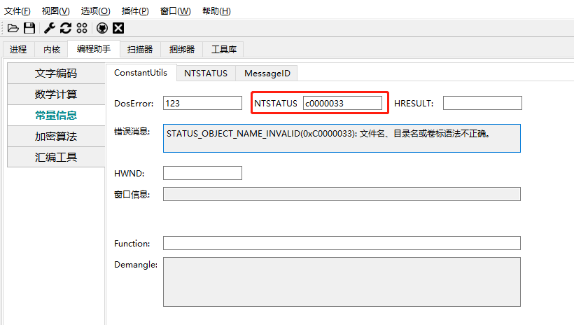Click the NTSTATUS input with c0000033

coord(342,103)
